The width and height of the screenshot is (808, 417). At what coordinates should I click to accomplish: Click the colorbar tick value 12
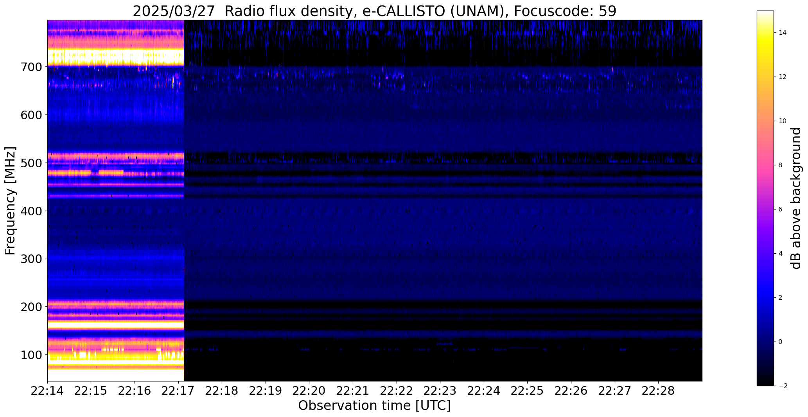tap(783, 77)
